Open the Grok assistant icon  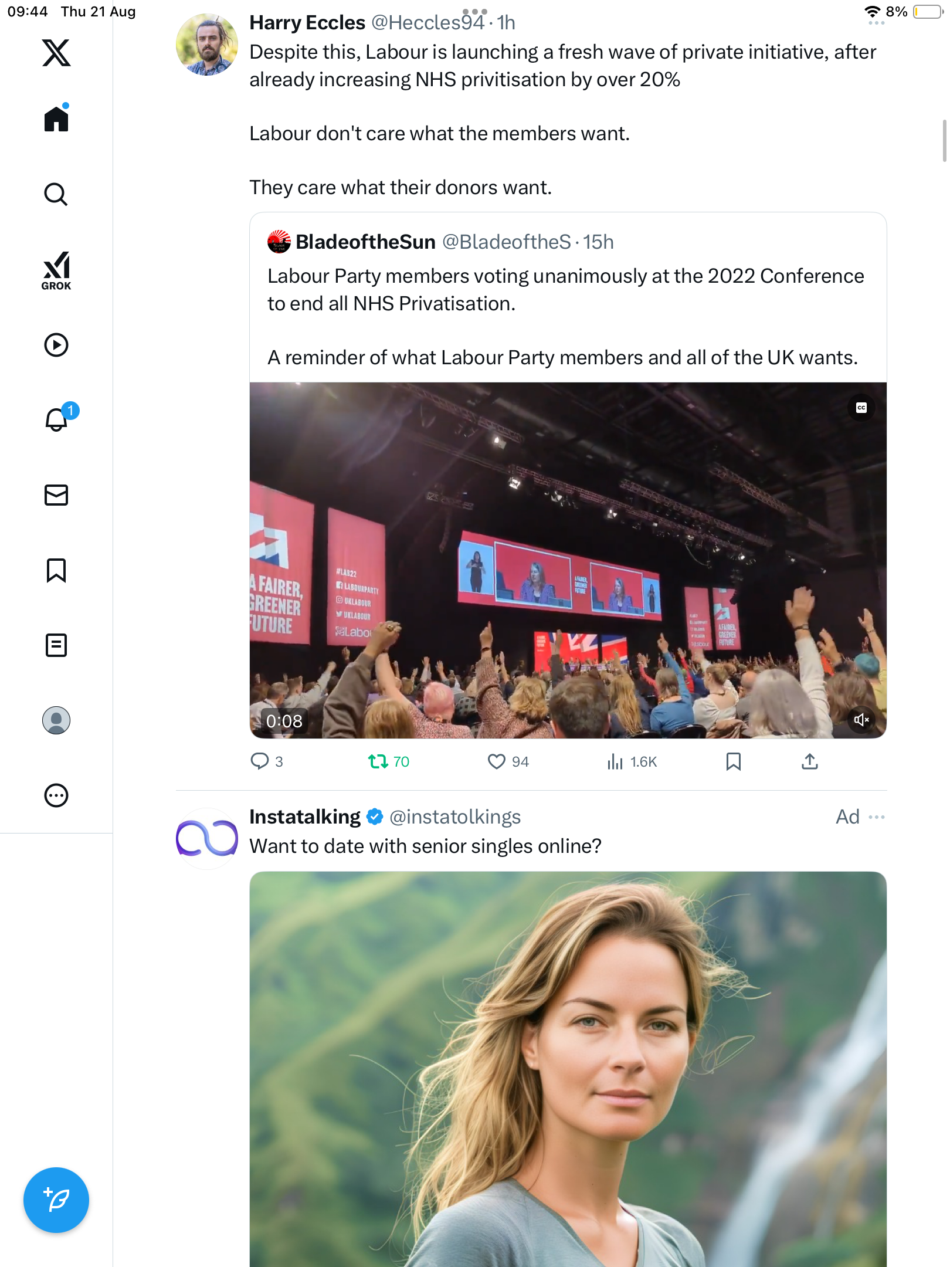tap(56, 270)
